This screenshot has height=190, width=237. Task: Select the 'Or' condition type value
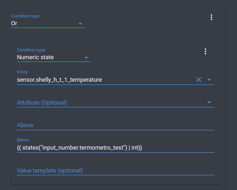pos(14,23)
